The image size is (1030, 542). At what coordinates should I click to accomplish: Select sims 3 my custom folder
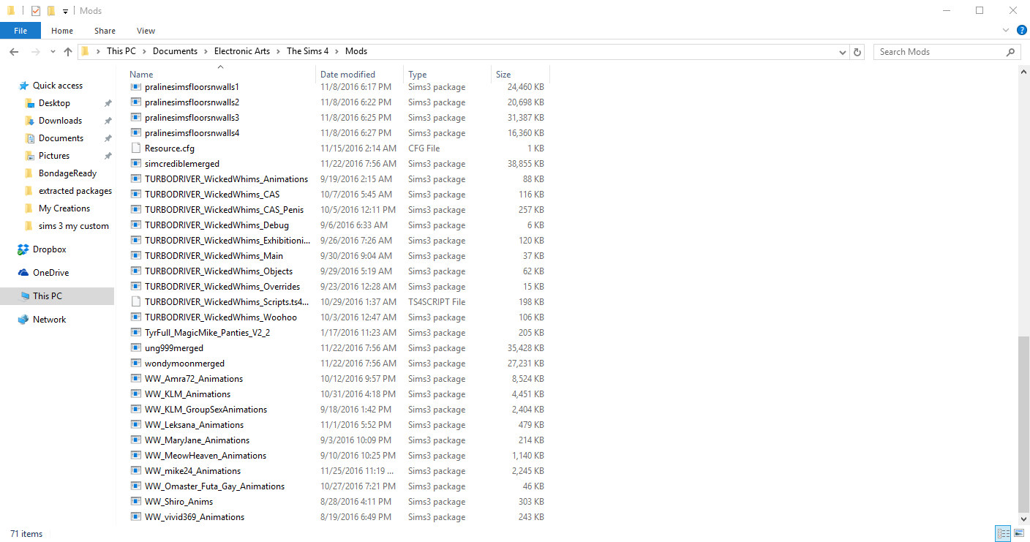tap(74, 226)
